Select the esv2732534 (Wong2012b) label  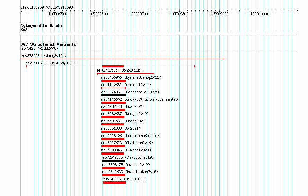[x=44, y=56]
